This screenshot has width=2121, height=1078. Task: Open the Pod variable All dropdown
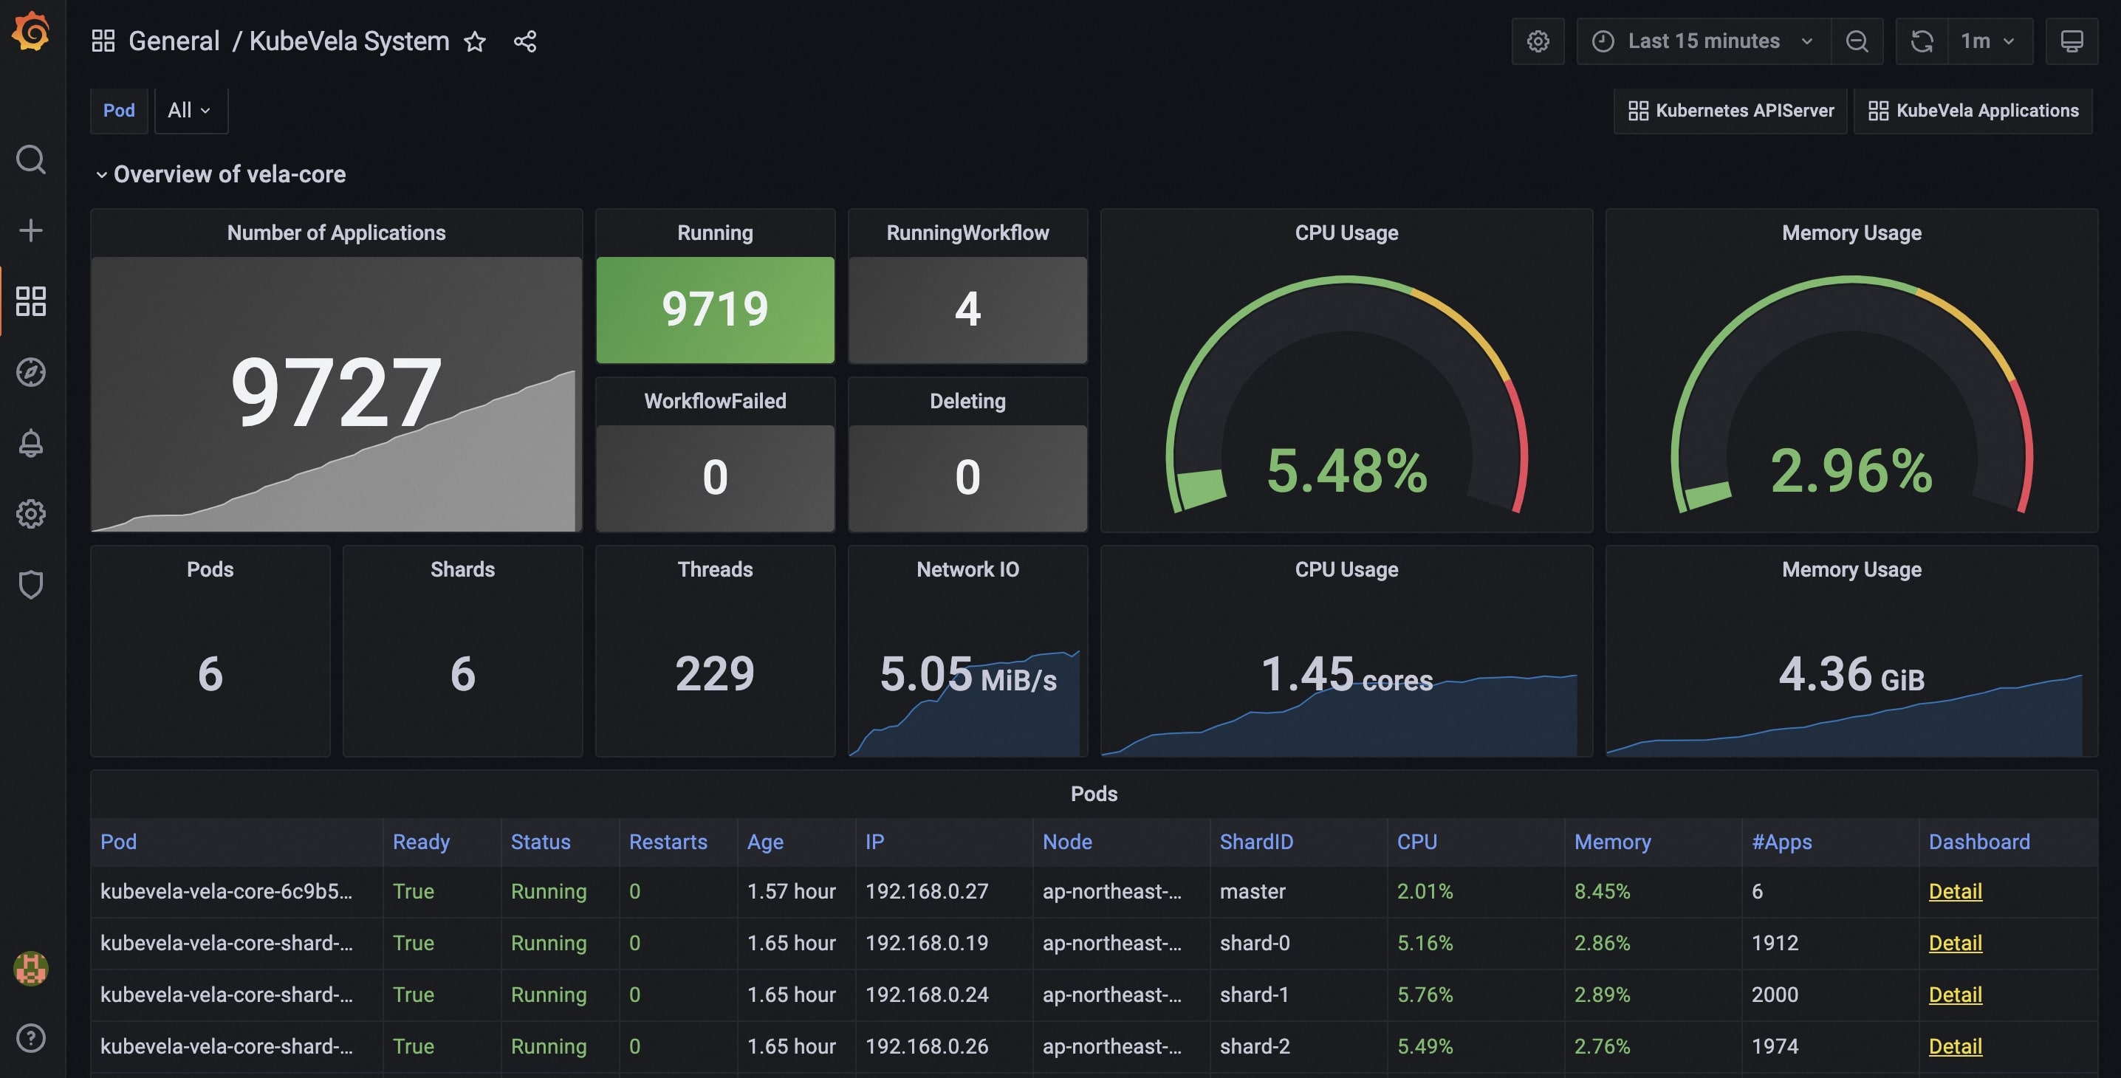189,110
